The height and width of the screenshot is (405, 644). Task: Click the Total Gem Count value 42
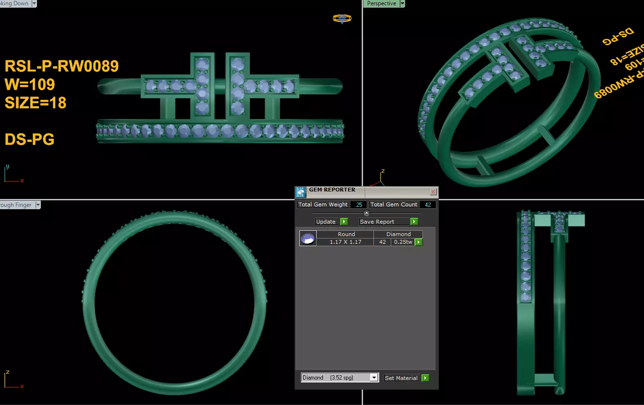pos(428,204)
